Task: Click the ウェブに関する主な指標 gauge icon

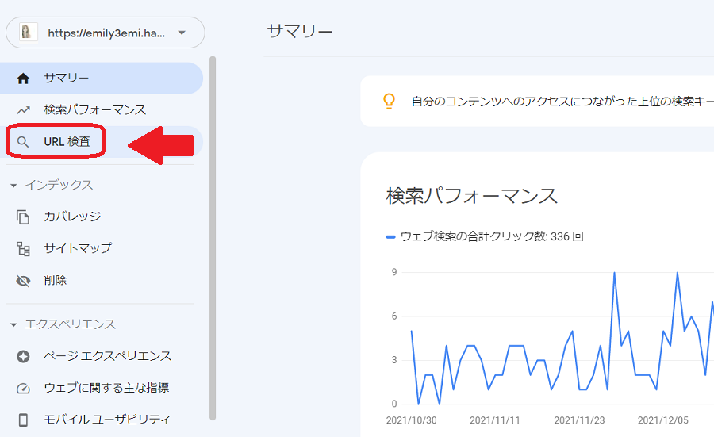Action: coord(23,389)
